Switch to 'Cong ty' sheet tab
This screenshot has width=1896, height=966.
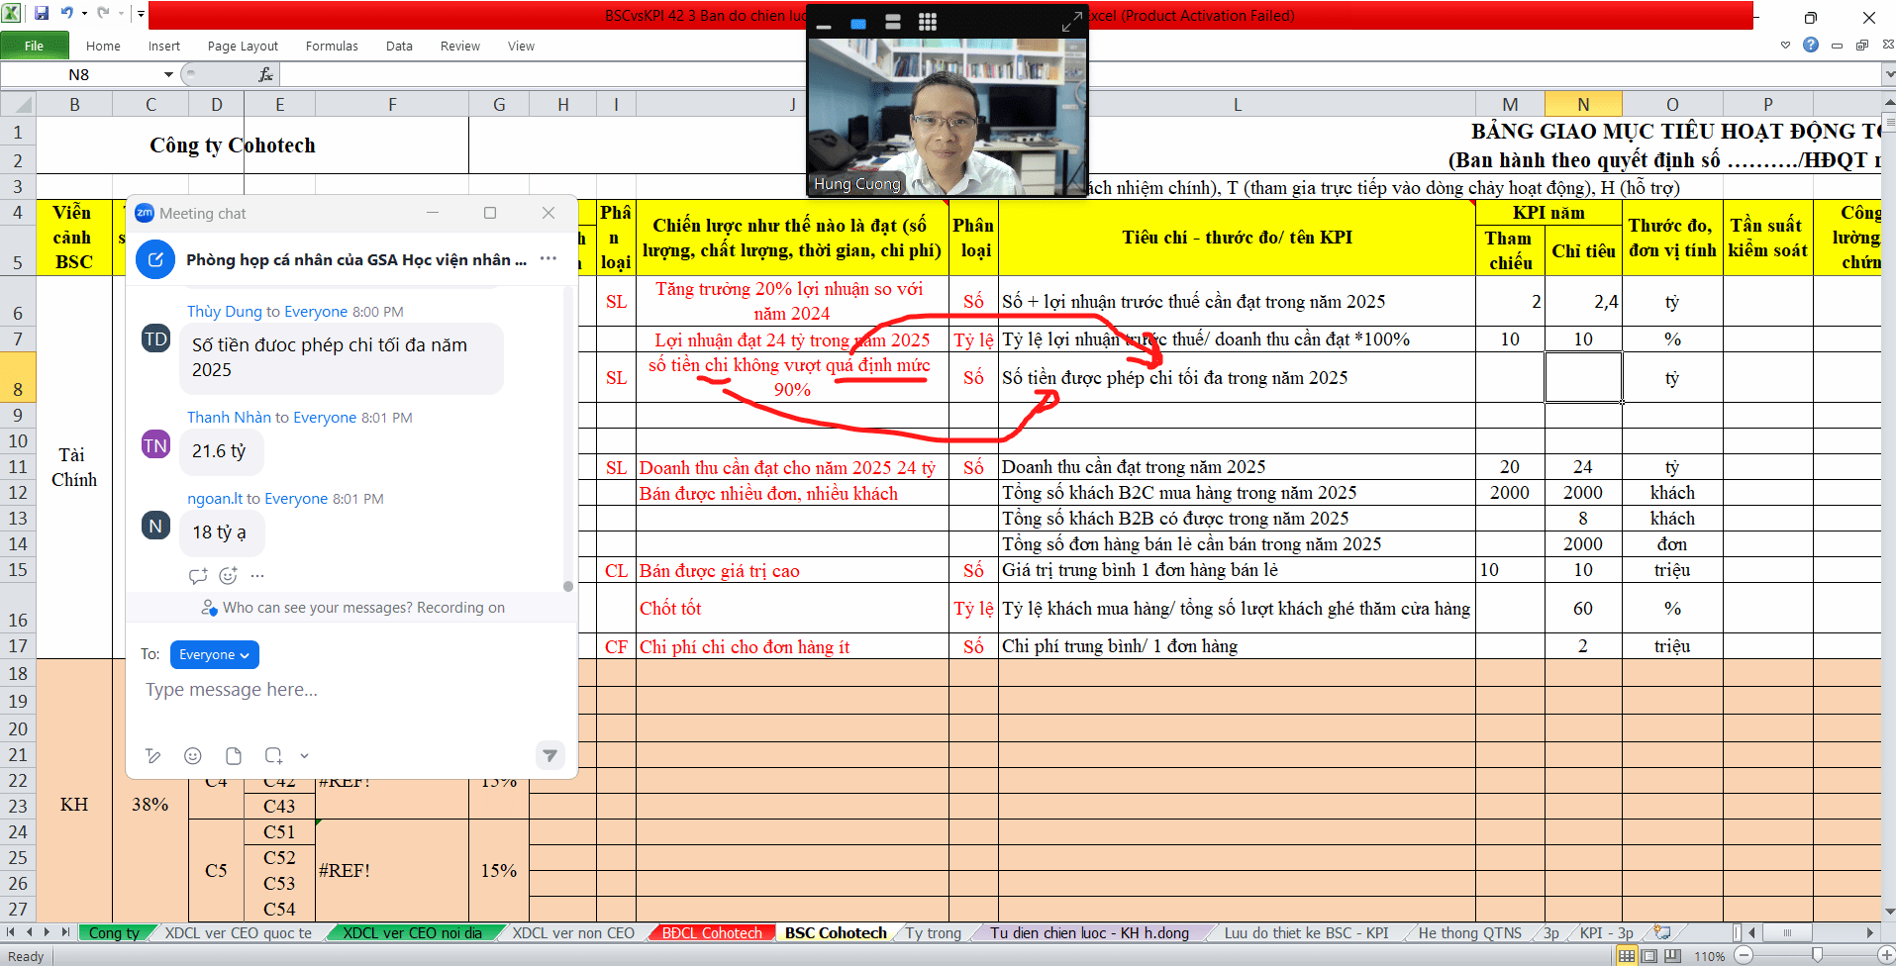click(114, 932)
